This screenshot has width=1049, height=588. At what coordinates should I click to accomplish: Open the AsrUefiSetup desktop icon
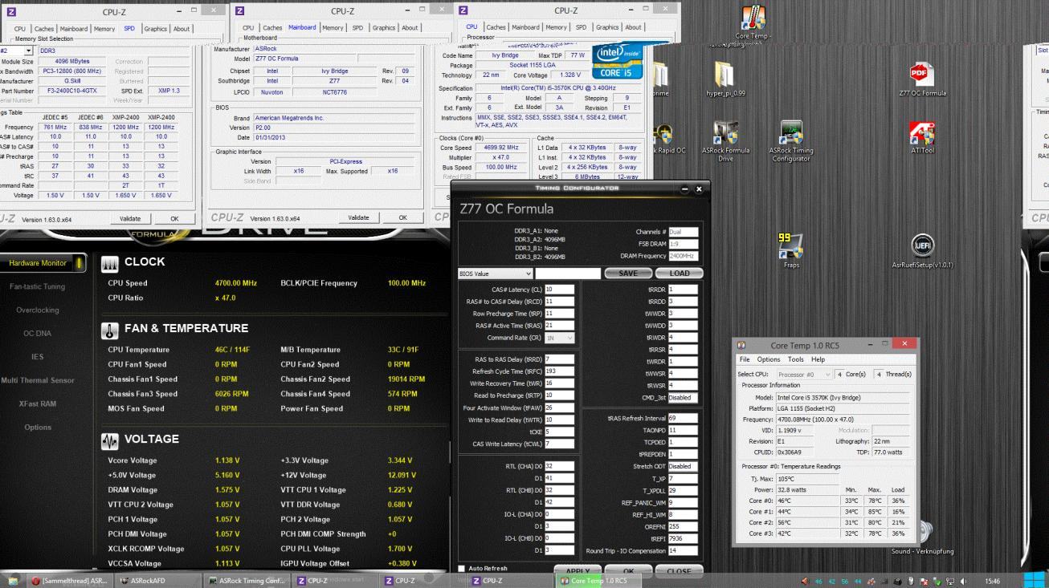point(921,247)
